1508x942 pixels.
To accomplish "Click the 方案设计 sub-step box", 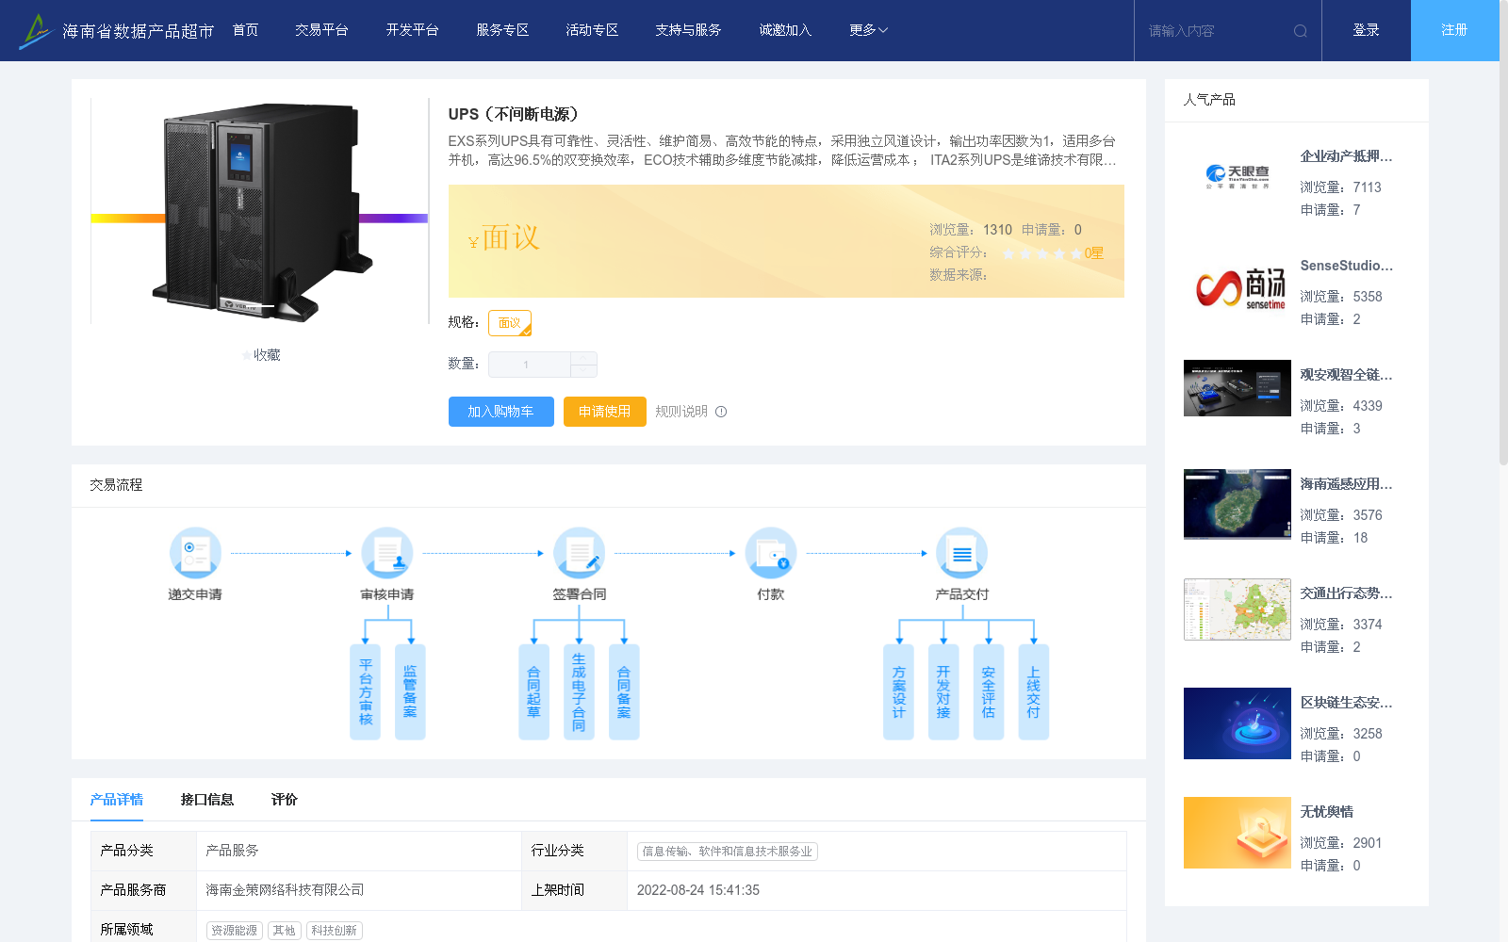I will tap(898, 692).
